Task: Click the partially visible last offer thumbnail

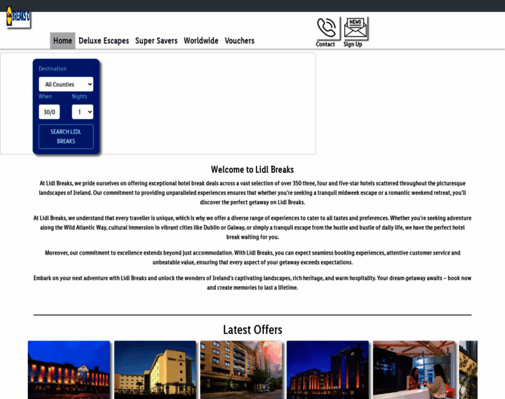Action: tap(468, 370)
